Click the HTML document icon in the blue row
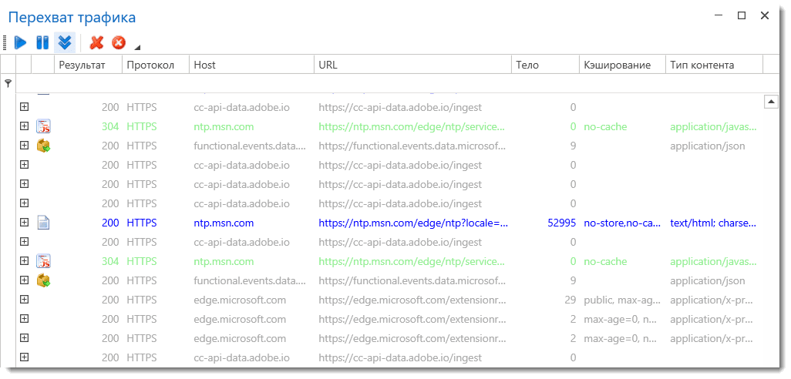This screenshot has height=379, width=791. (44, 223)
